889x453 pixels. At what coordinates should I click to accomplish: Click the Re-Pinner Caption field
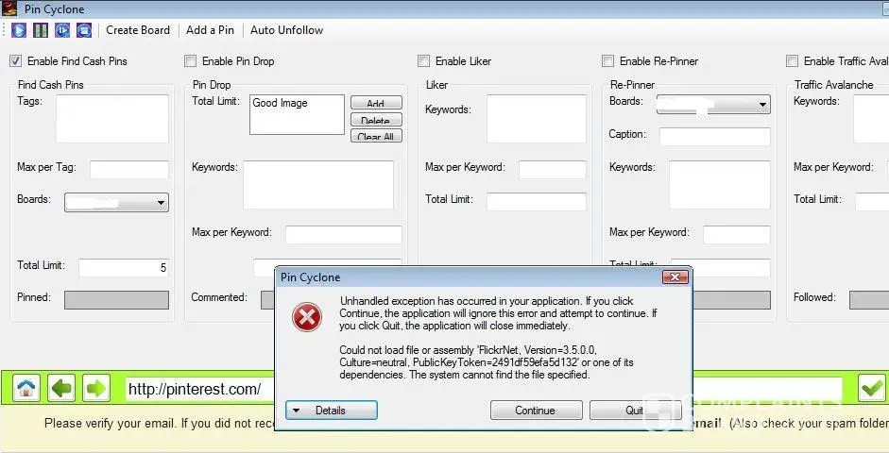click(715, 137)
